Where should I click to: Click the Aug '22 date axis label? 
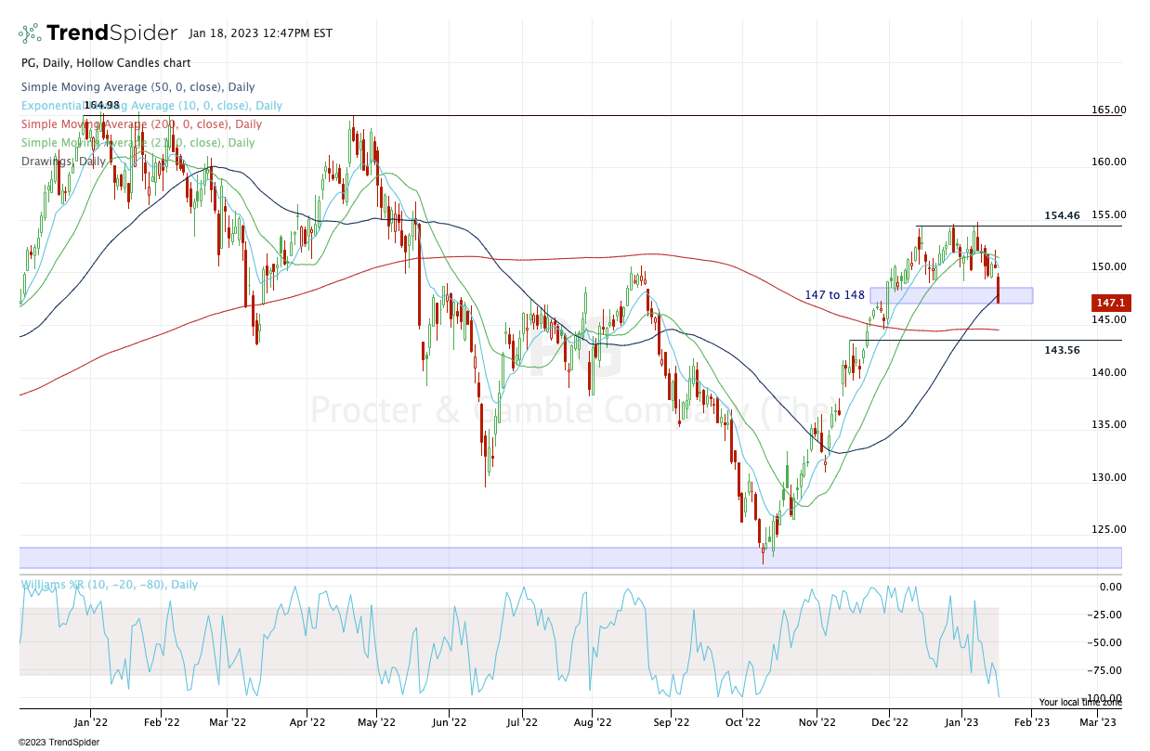(591, 720)
